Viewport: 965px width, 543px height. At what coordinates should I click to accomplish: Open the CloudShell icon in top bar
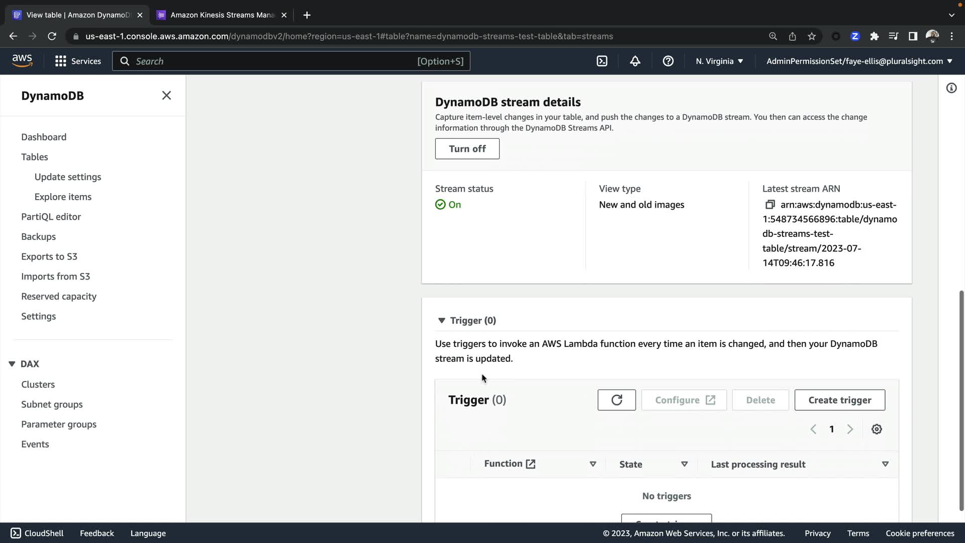pos(602,61)
